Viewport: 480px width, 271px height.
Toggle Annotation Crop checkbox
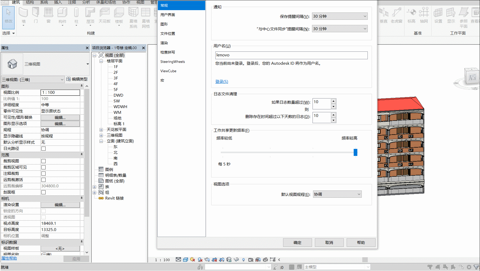[x=43, y=174]
